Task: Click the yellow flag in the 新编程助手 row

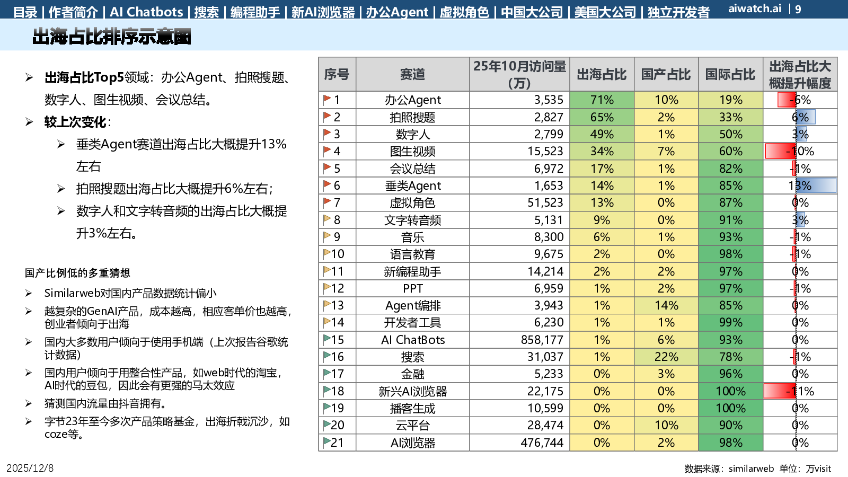Action: [x=327, y=270]
